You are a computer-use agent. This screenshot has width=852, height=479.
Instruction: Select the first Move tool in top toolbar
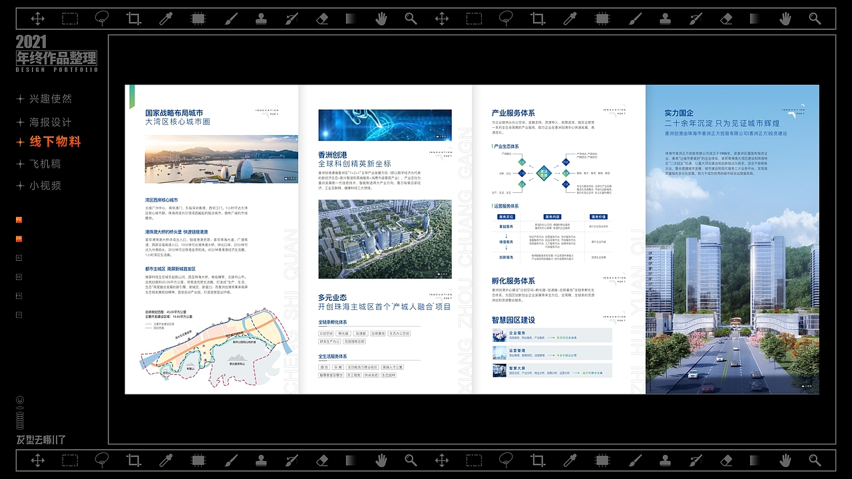[38, 19]
